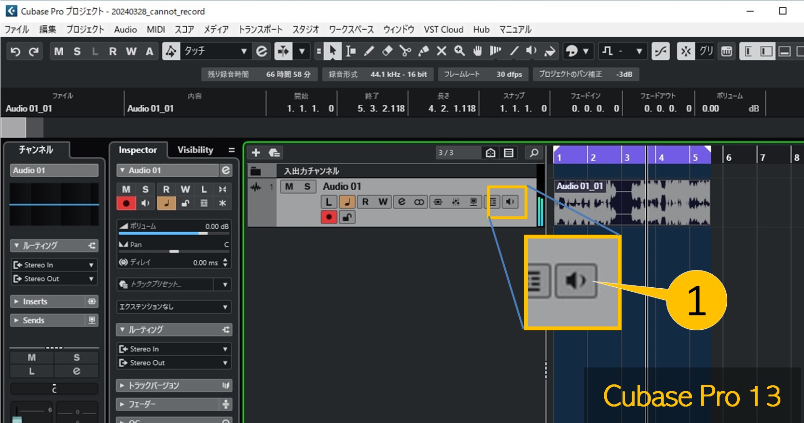Open the エクステンションなし dropdown
The image size is (804, 423).
(x=174, y=307)
